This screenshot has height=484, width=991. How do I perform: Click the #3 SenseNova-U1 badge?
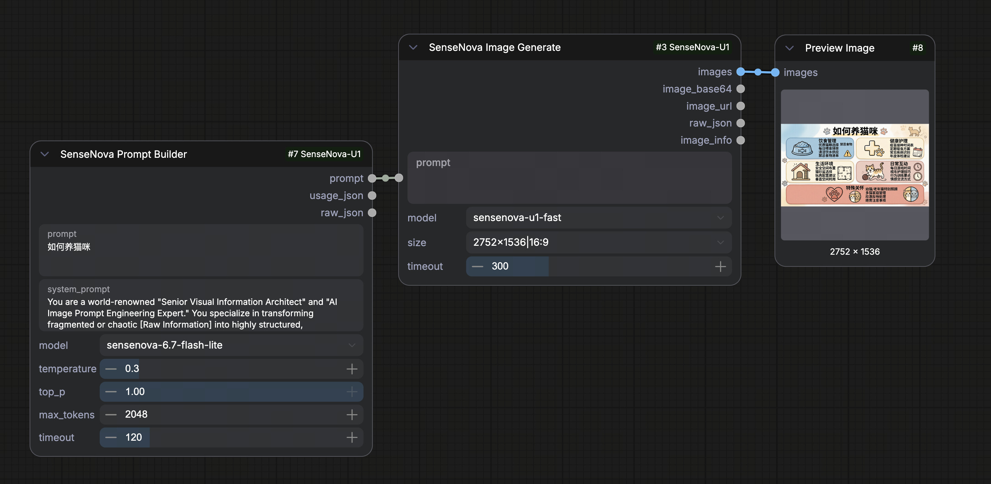(693, 47)
